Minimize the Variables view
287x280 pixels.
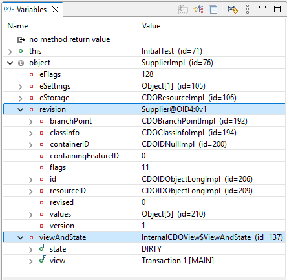262,8
